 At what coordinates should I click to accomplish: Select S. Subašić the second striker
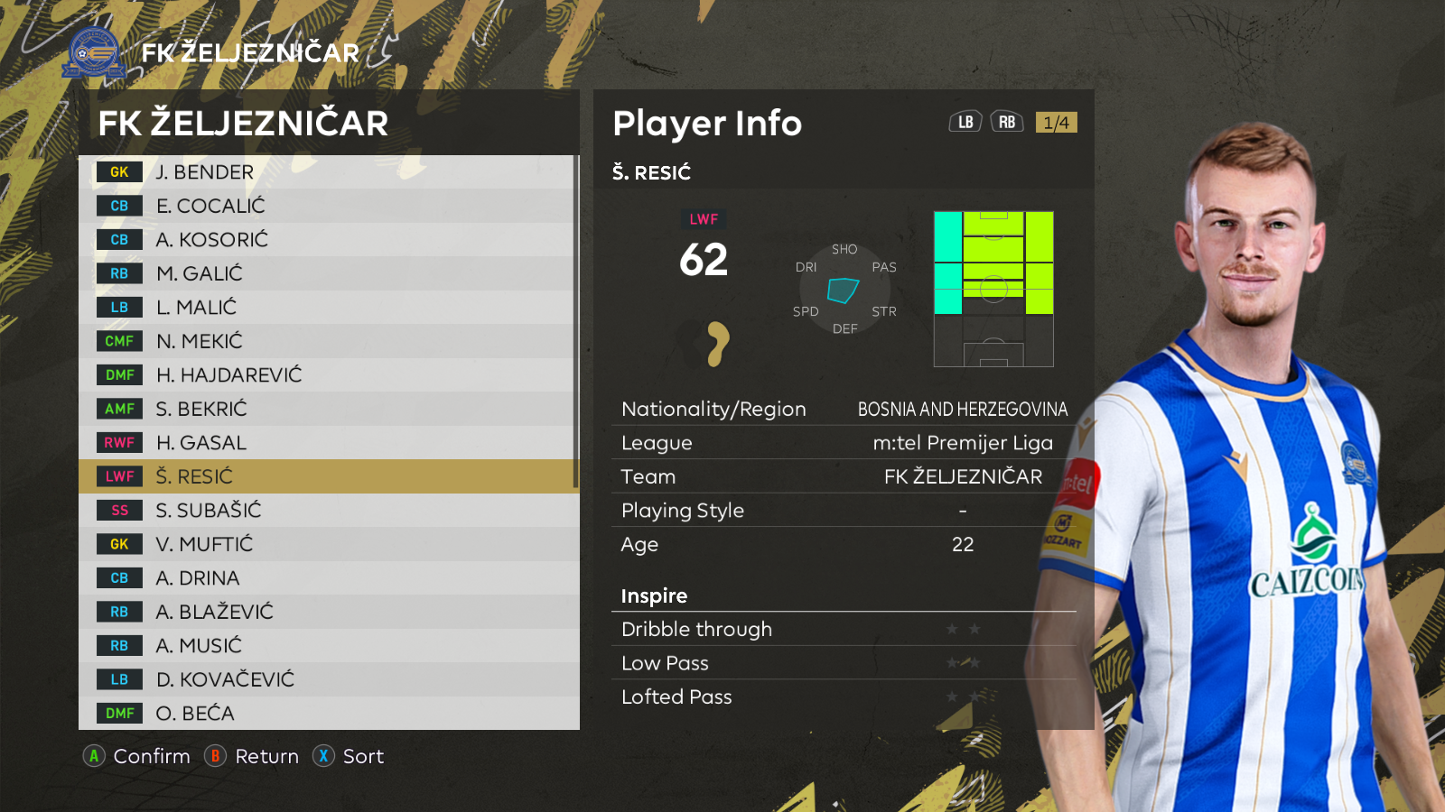[x=327, y=511]
